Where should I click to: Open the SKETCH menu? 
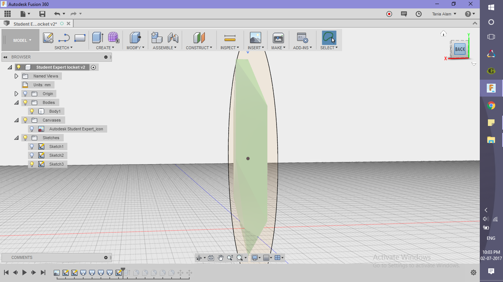coord(63,48)
